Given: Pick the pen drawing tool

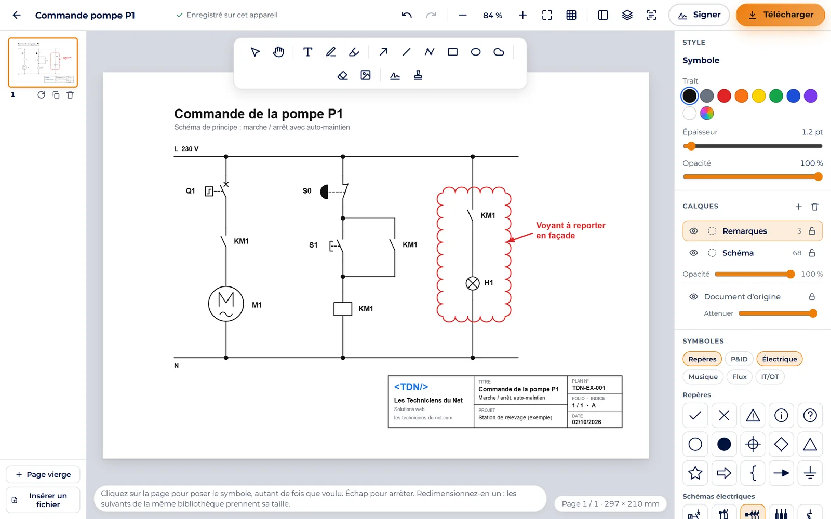Looking at the screenshot, I should 331,52.
